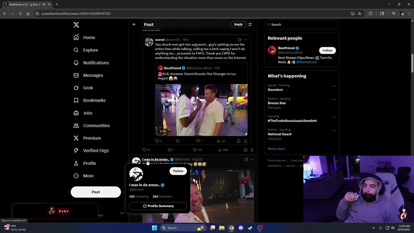Open the Windows Start menu
The image size is (414, 233).
click(154, 228)
